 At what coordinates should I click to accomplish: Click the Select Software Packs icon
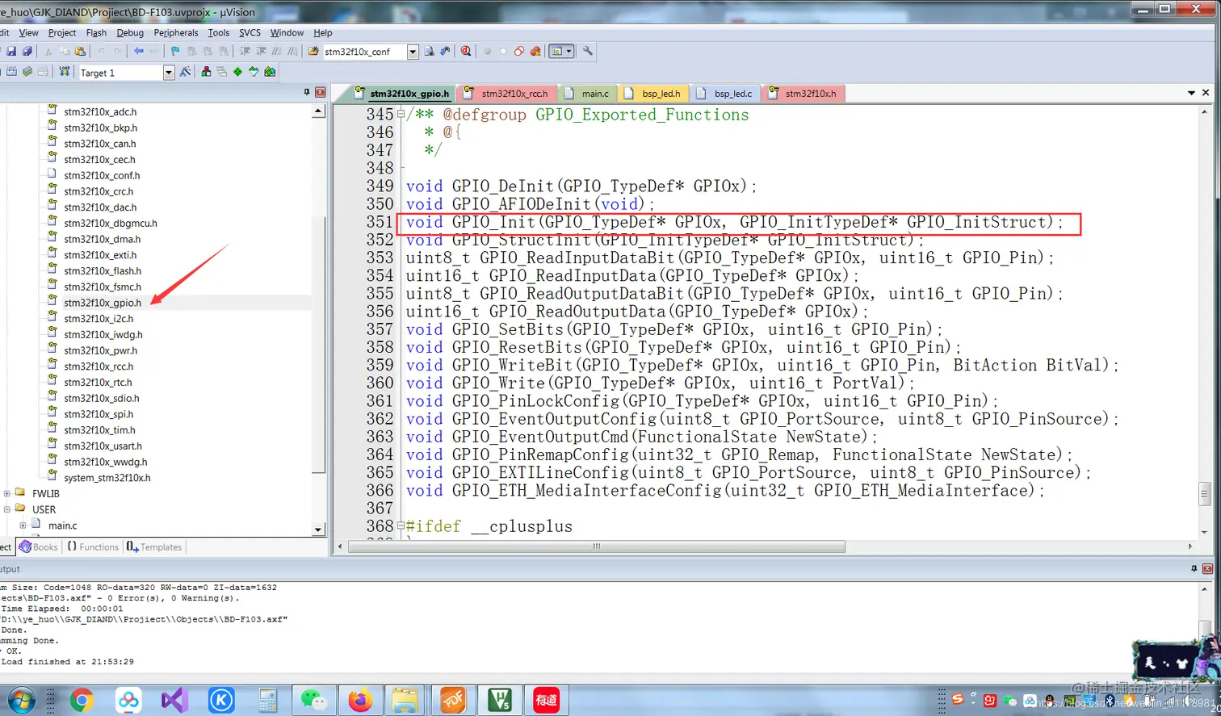pyautogui.click(x=254, y=72)
